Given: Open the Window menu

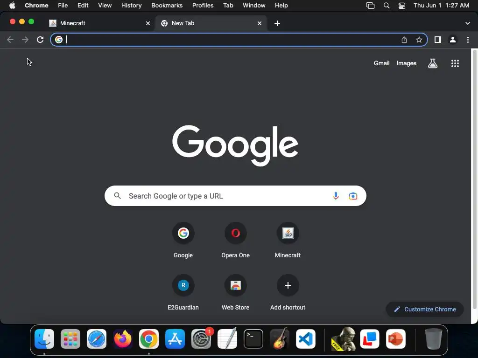Looking at the screenshot, I should (254, 6).
